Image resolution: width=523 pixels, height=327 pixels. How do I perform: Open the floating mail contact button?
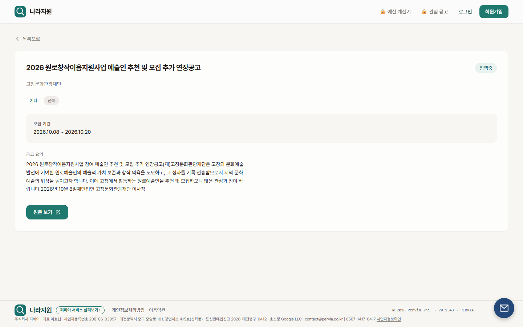pos(504,308)
